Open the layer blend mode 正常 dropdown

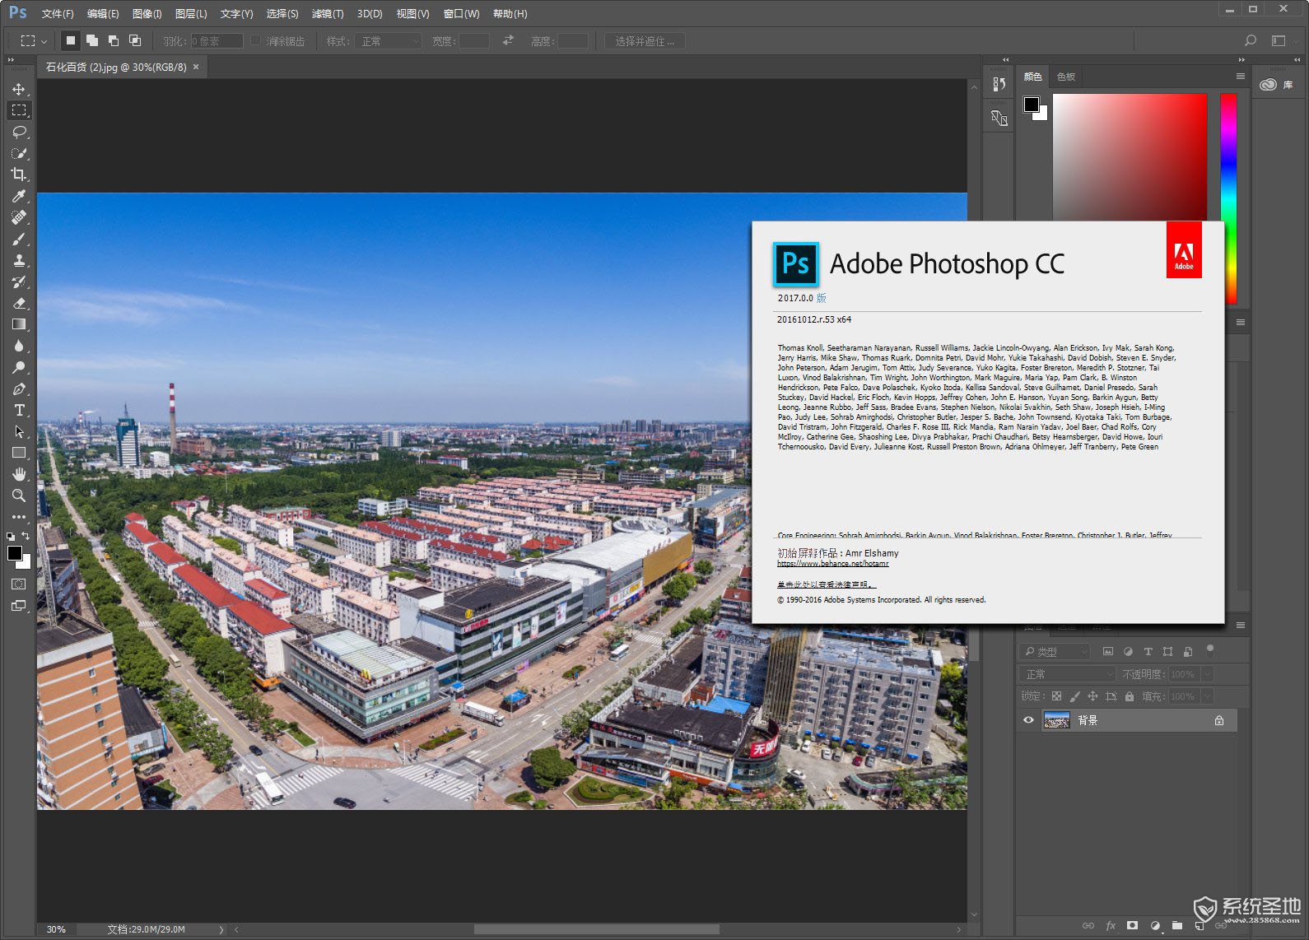point(1068,674)
